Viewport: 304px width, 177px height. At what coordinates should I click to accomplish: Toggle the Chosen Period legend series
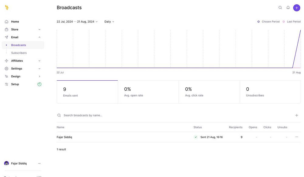point(269,22)
